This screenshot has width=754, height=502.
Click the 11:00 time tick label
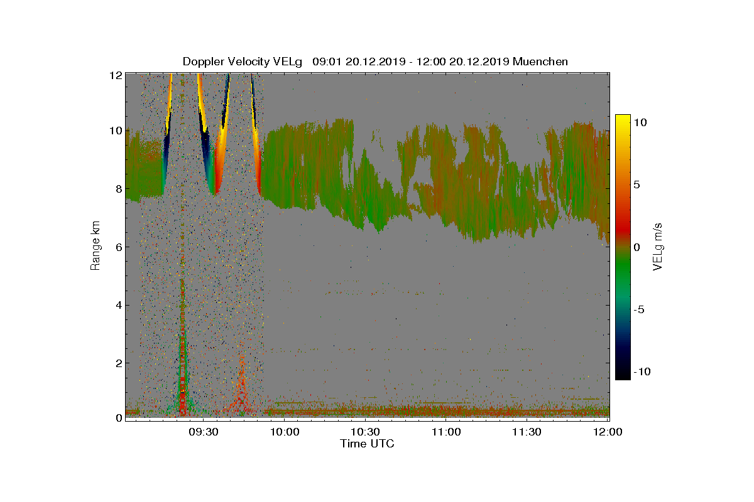446,432
